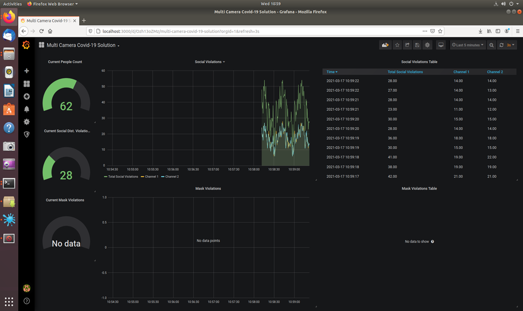The image size is (523, 311).
Task: Click the zoom out time range magnifier
Action: (491, 45)
